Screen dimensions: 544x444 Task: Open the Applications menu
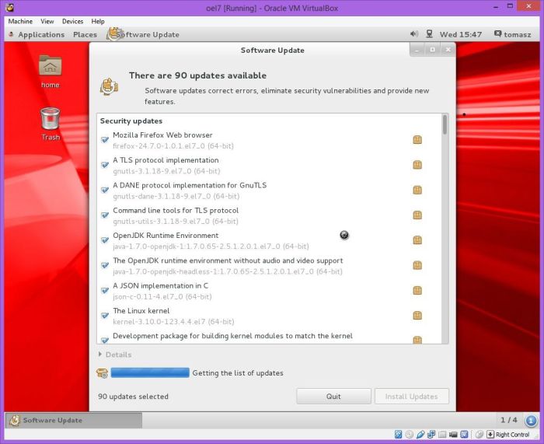click(x=40, y=34)
